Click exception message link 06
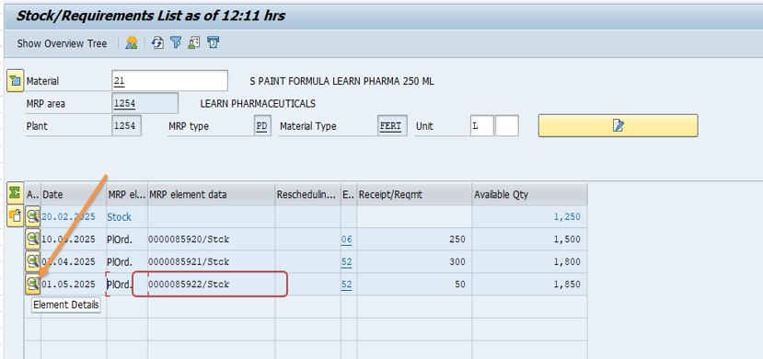Viewport: 763px width, 359px height. tap(346, 239)
